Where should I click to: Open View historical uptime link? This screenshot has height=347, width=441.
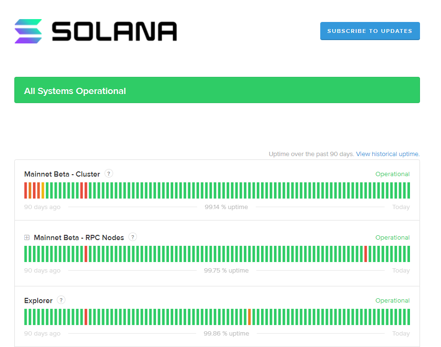[388, 154]
